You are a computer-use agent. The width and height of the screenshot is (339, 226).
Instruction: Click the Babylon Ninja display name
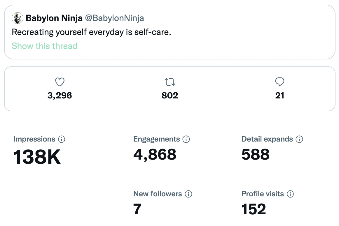pyautogui.click(x=54, y=18)
